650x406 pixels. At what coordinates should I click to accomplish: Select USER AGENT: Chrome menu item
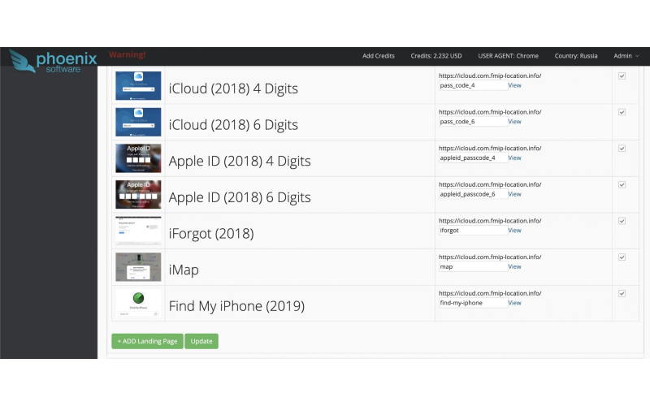point(509,56)
